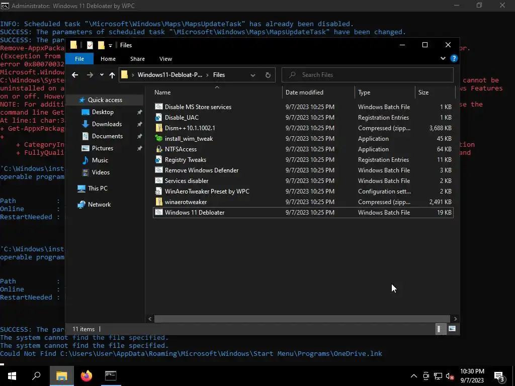Select Network in navigation pane
Viewport: 515px width, 386px height.
pos(99,205)
